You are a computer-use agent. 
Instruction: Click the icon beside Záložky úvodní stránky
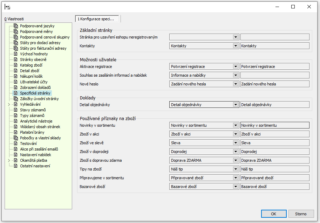(x=16, y=99)
